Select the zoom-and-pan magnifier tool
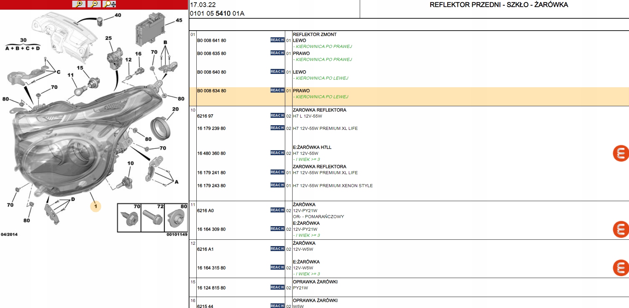This screenshot has width=629, height=308. pos(109,4)
